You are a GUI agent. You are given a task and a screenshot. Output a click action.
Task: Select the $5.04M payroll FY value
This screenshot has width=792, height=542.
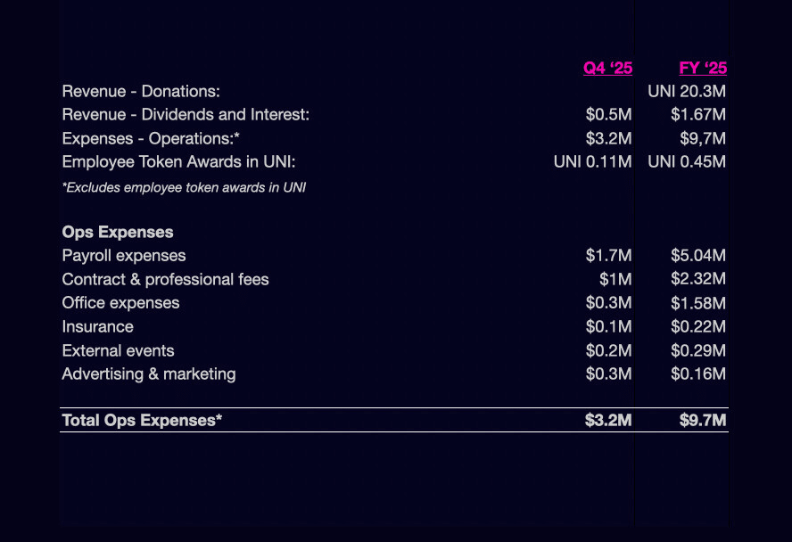pyautogui.click(x=698, y=256)
